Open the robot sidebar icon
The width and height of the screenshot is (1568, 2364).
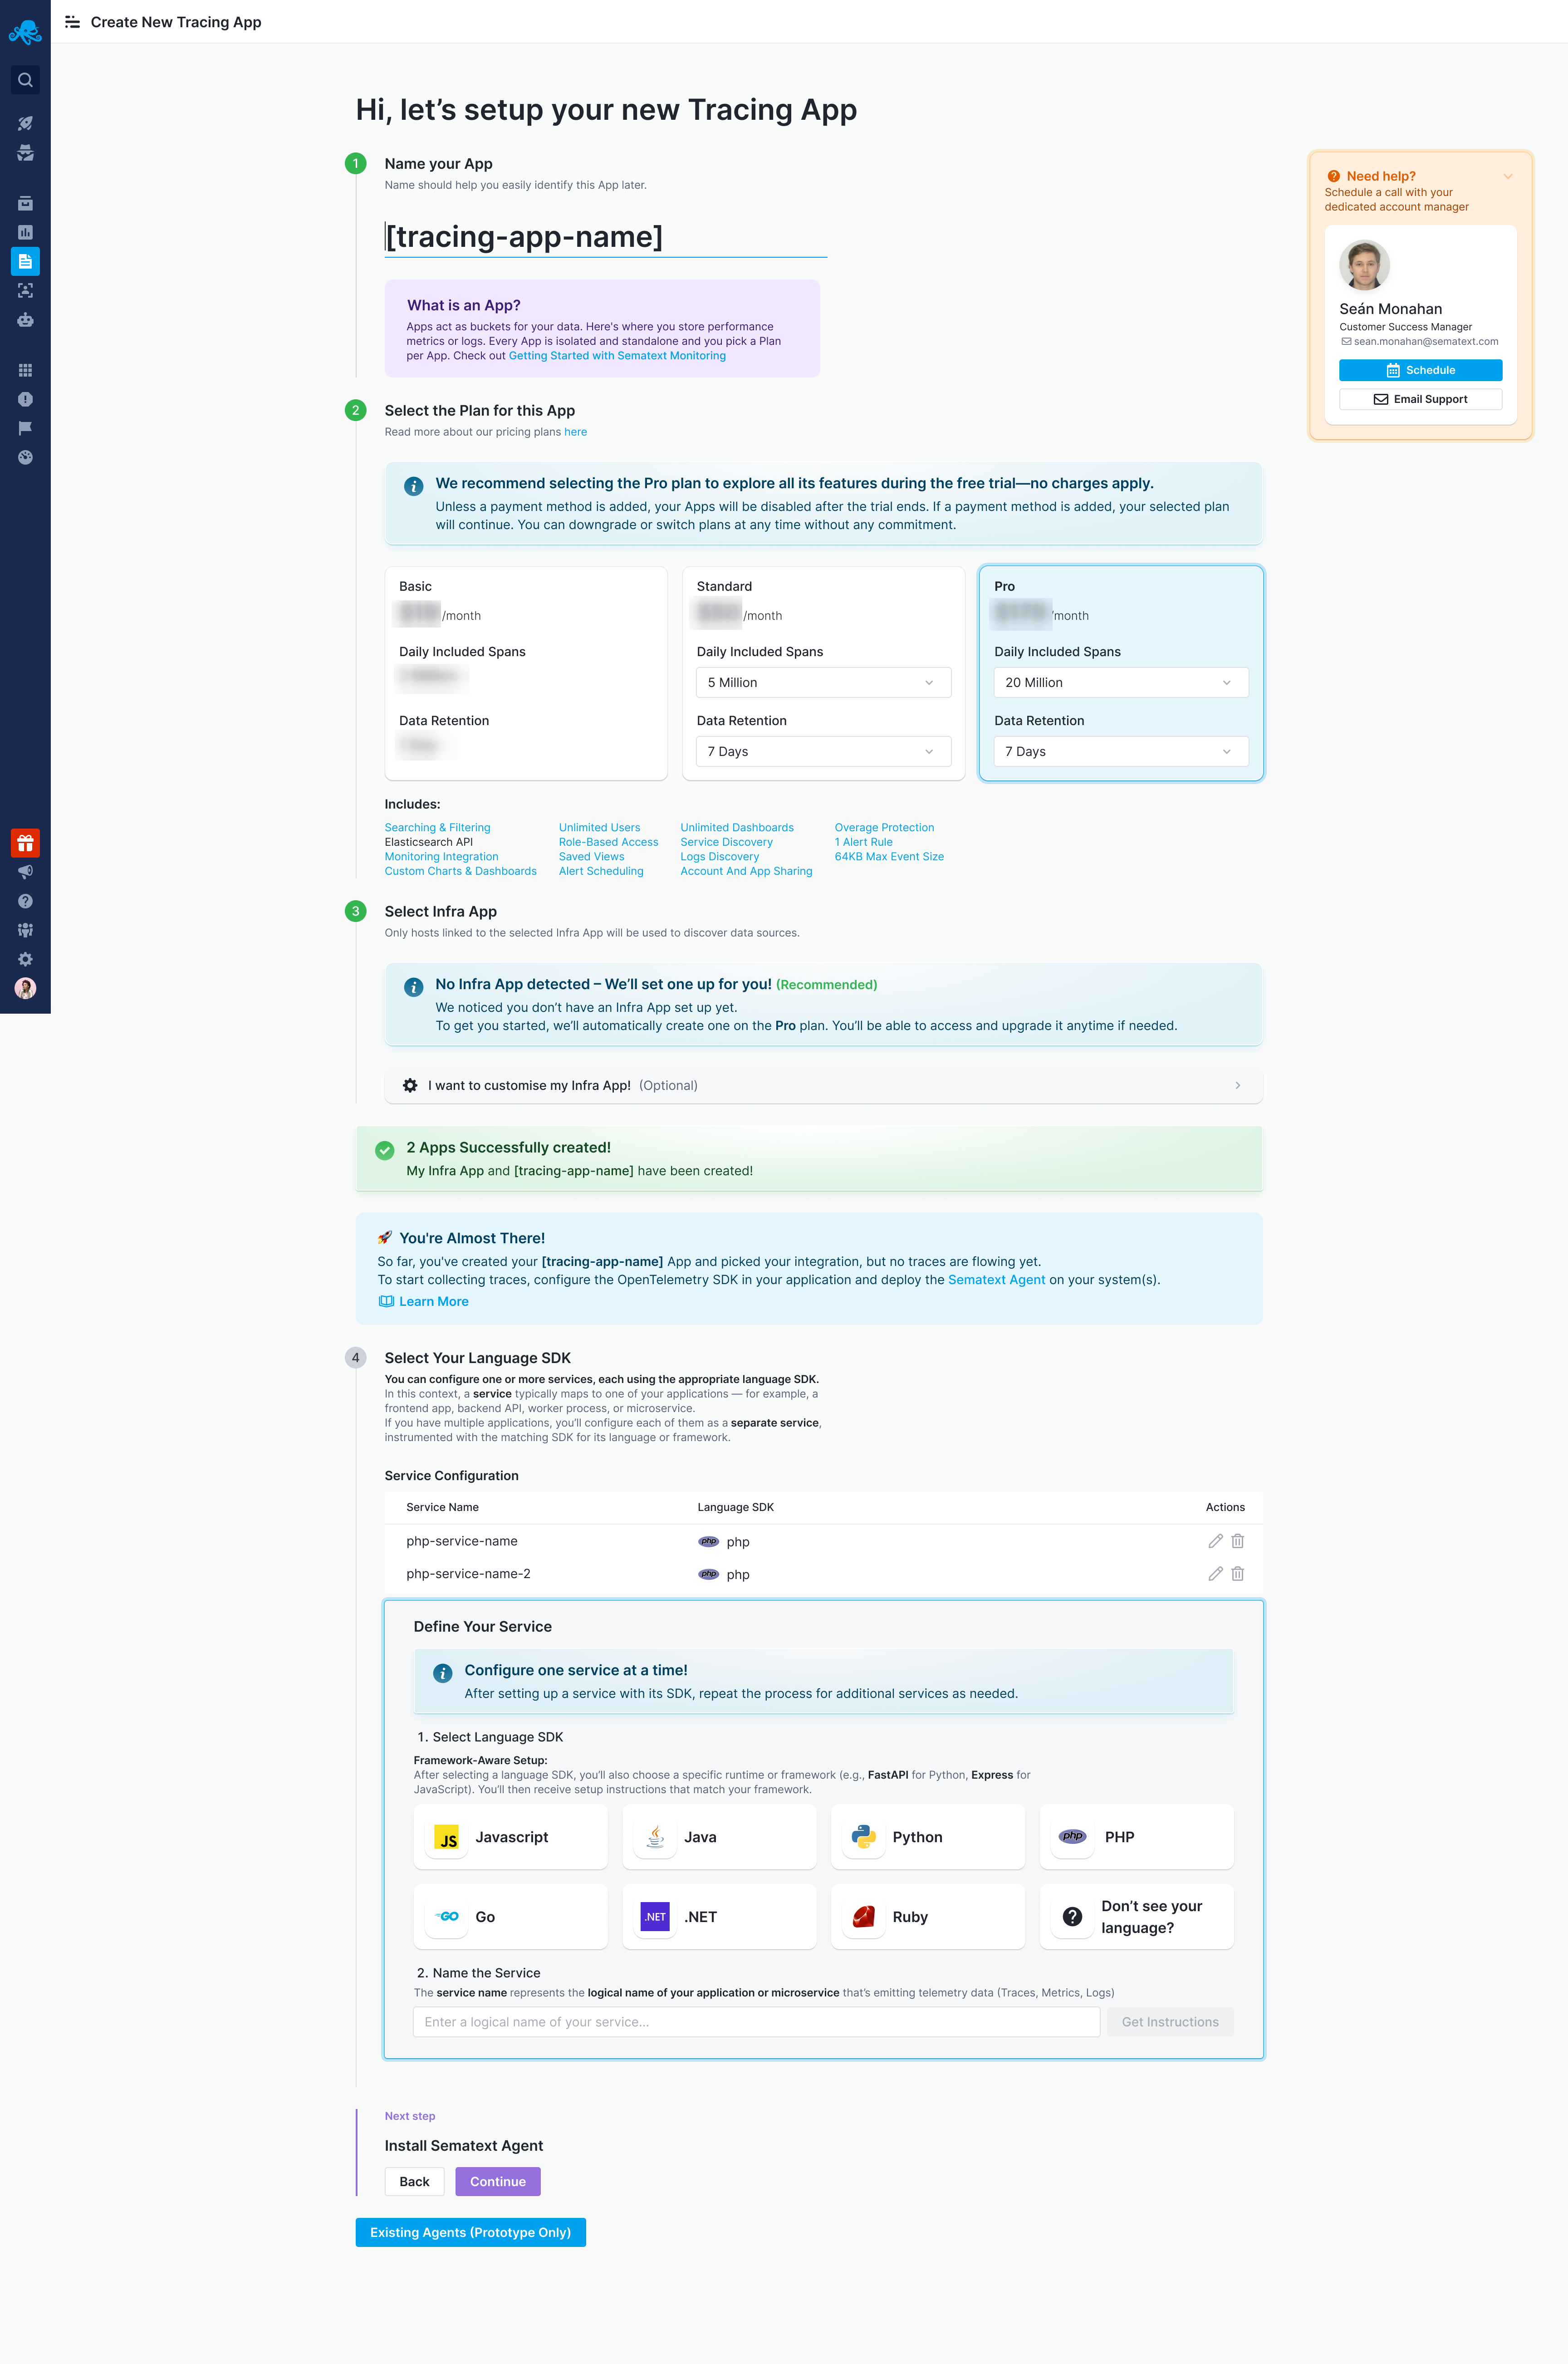tap(25, 320)
